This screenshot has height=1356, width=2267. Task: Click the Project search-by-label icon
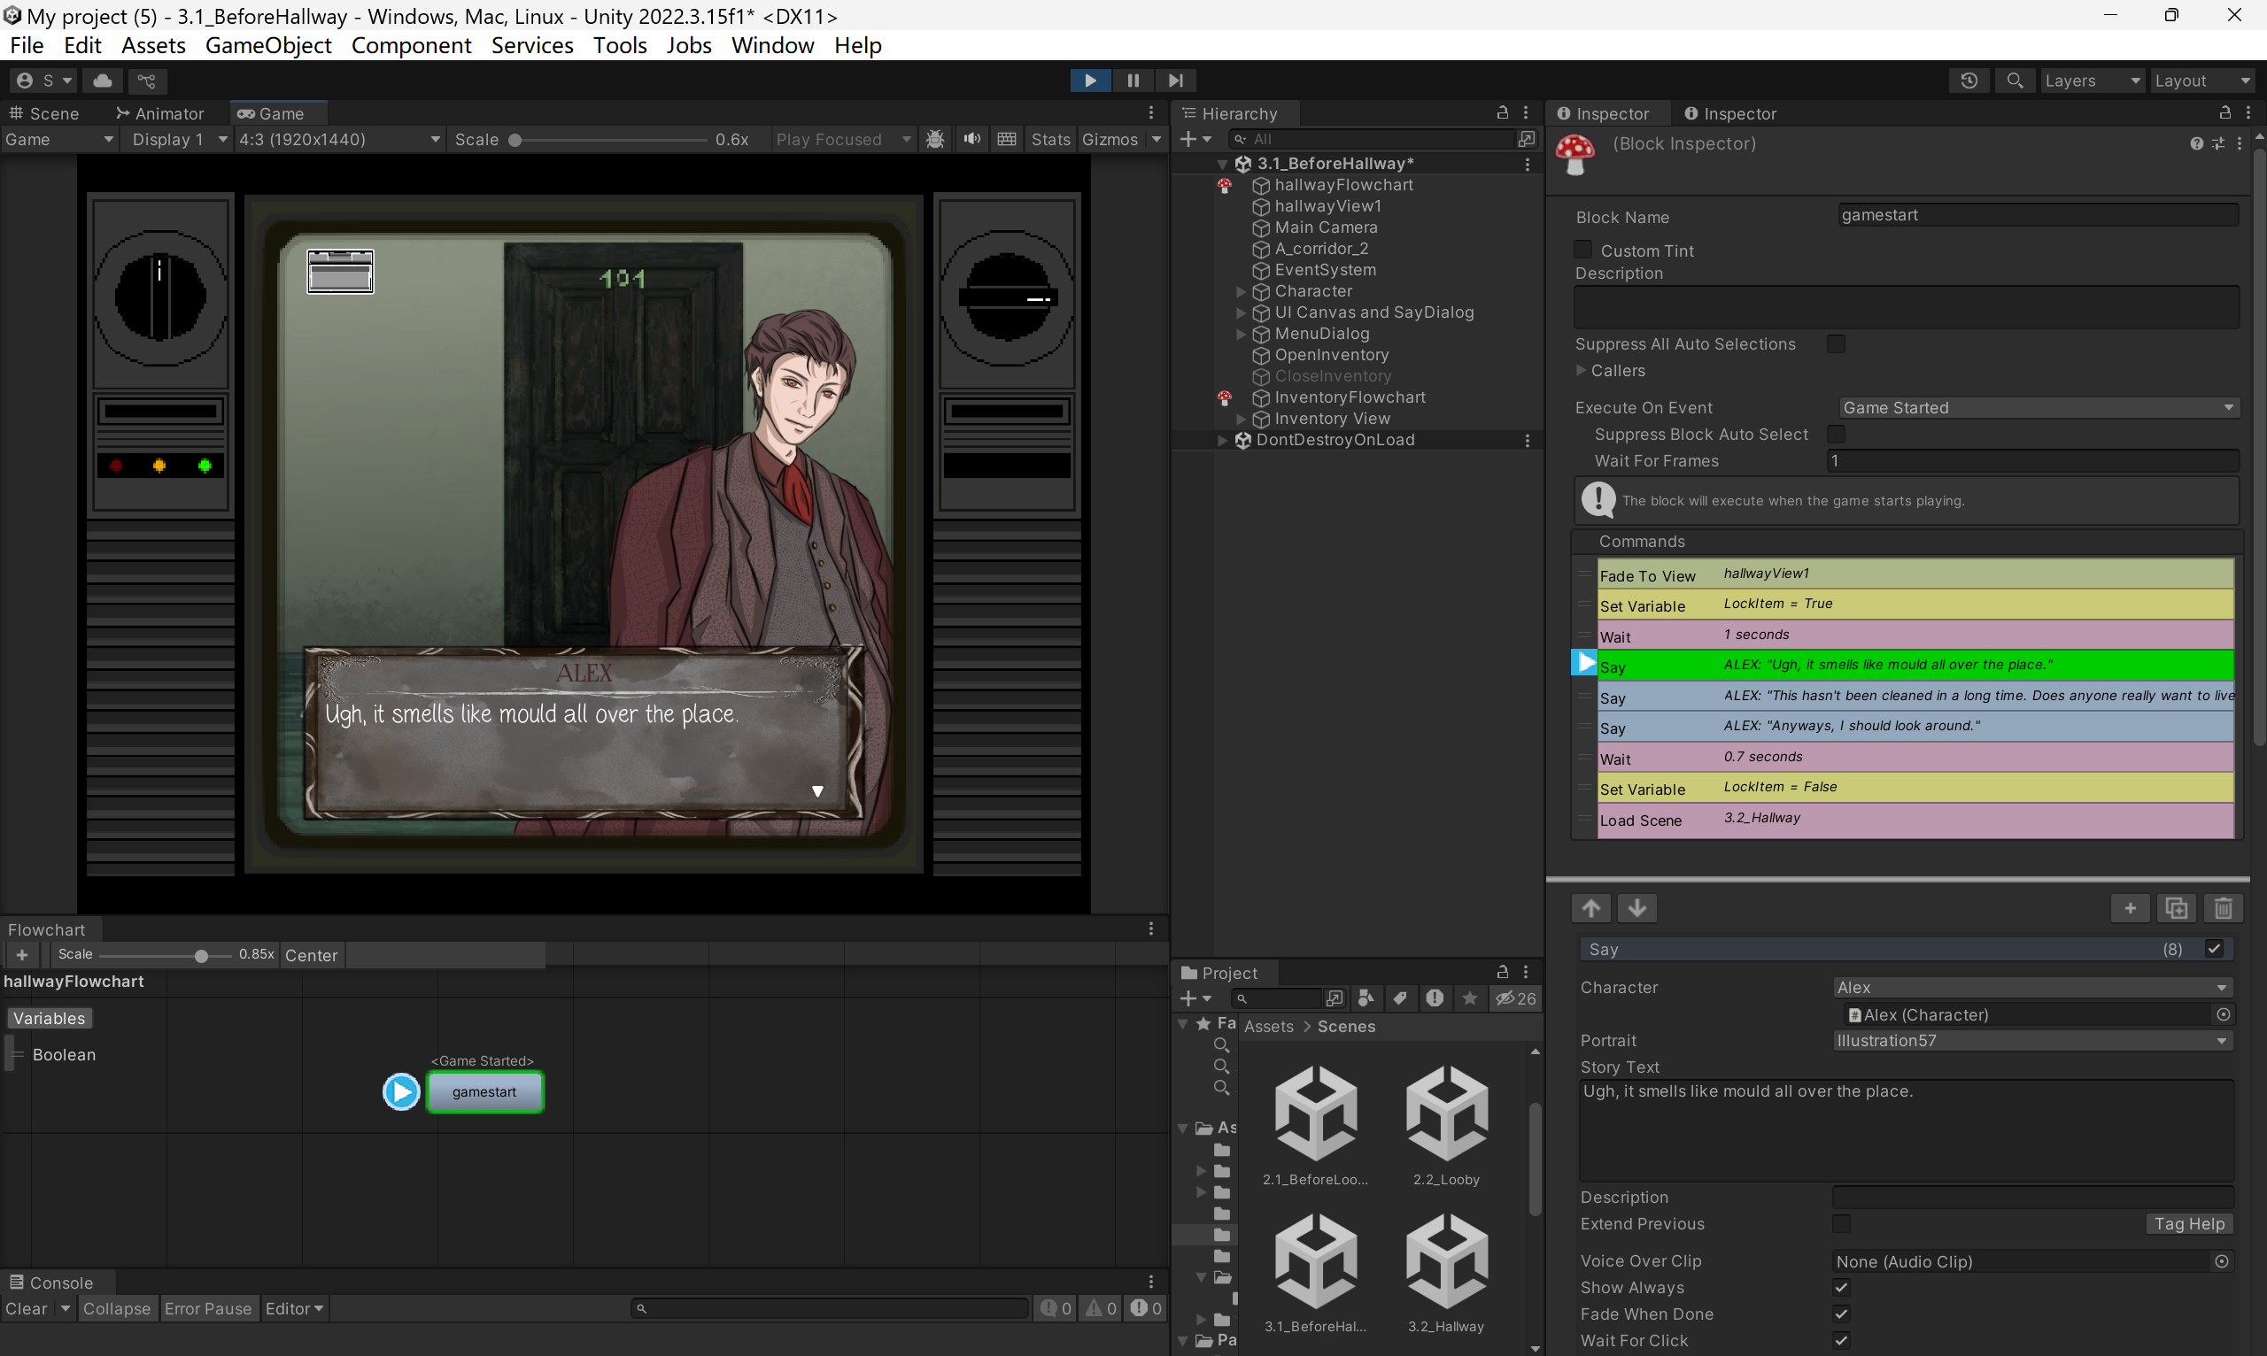1399,998
